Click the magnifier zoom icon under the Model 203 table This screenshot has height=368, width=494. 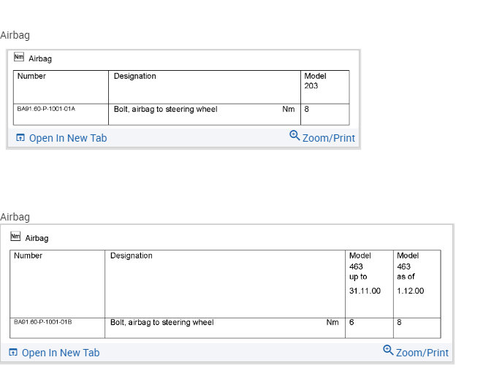pos(294,136)
